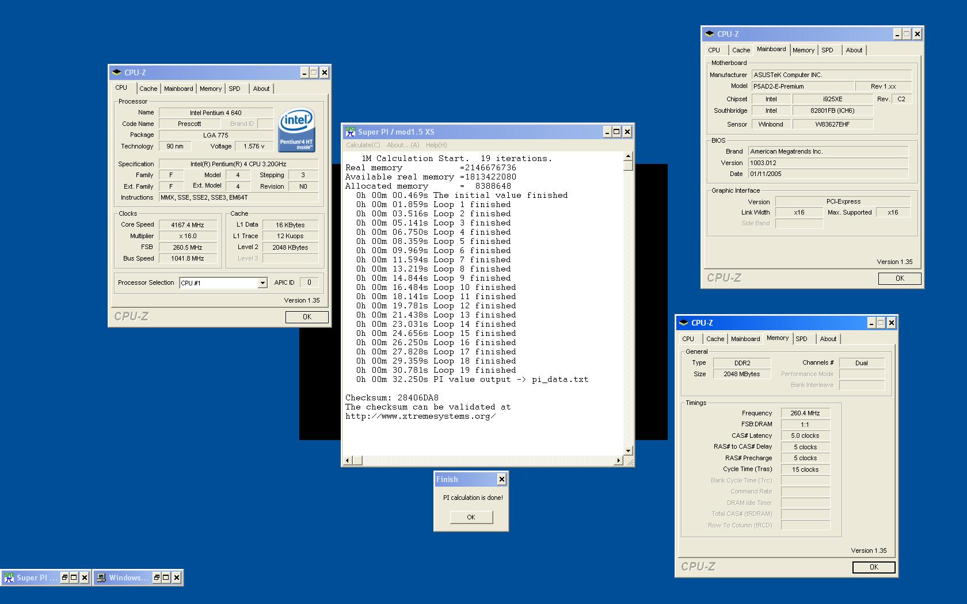
Task: Close the CPU-Z Memory window
Action: click(891, 323)
